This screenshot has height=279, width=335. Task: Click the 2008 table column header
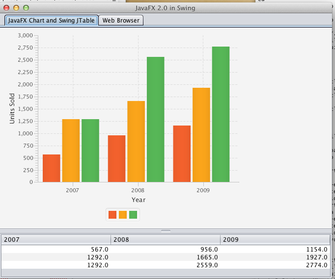click(166, 240)
